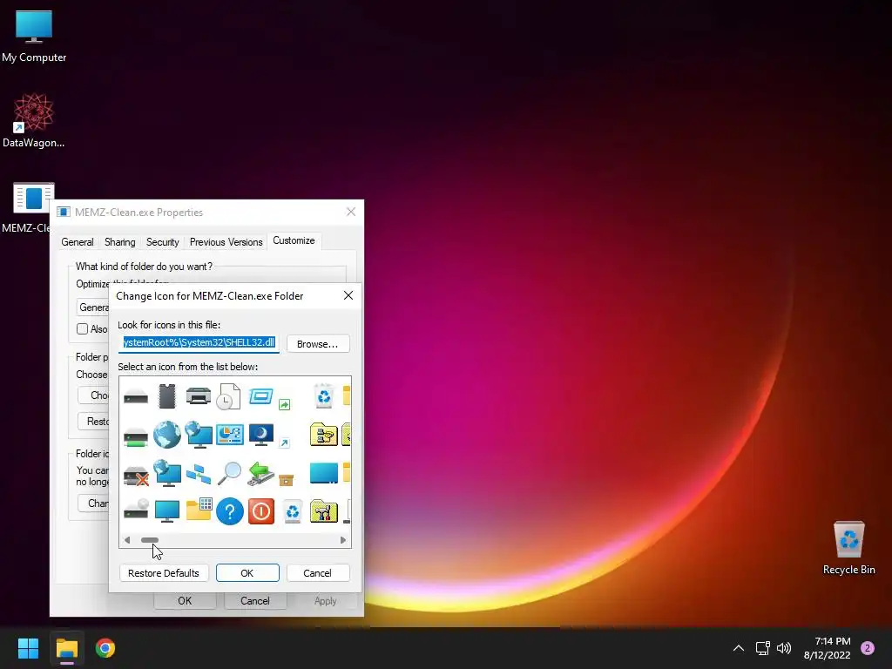Select the Customize tab
Image resolution: width=892 pixels, height=669 pixels.
pyautogui.click(x=294, y=240)
